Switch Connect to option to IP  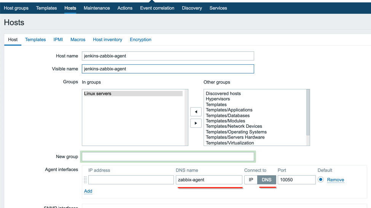pos(251,180)
